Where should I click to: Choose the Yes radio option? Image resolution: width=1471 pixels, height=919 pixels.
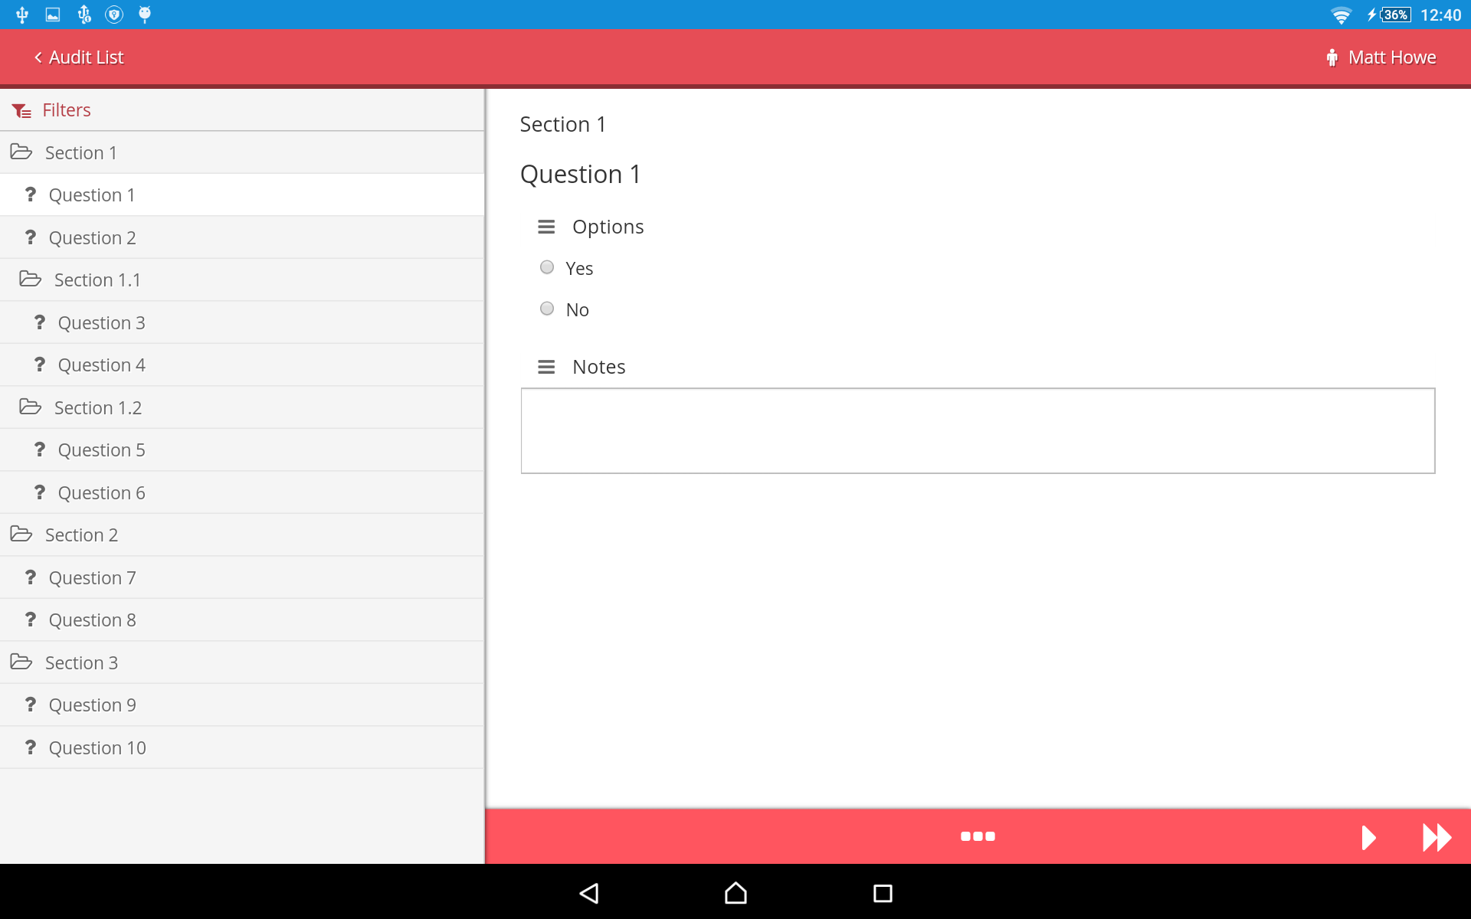pyautogui.click(x=547, y=267)
